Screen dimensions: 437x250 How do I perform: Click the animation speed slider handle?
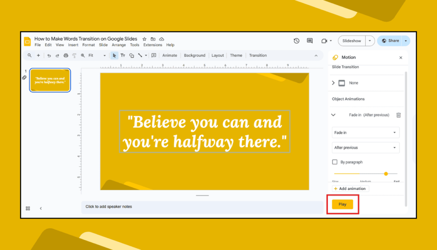tap(386, 174)
